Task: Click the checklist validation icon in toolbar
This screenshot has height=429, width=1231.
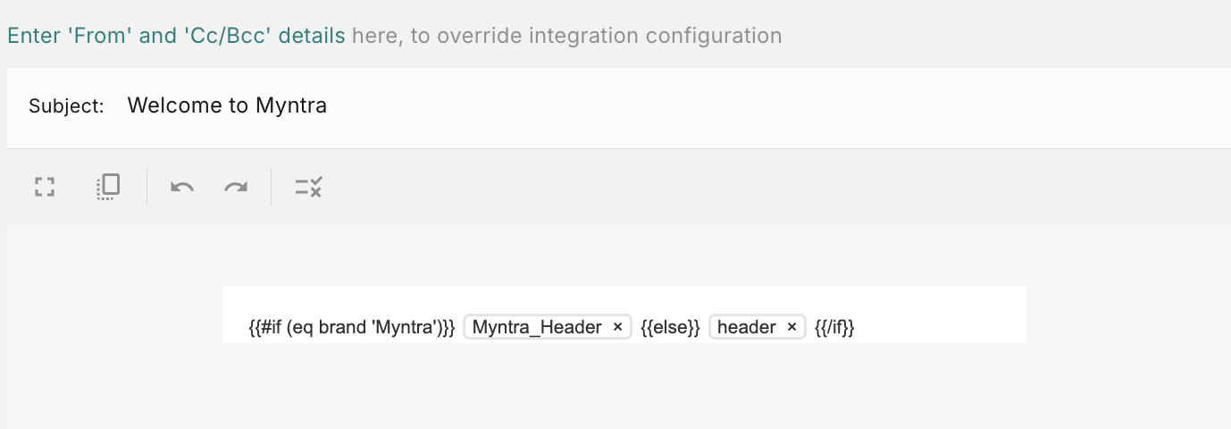Action: [308, 187]
